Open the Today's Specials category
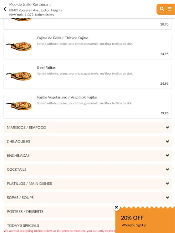175x233 pixels. pos(23,225)
